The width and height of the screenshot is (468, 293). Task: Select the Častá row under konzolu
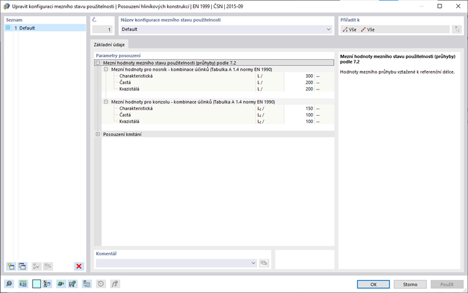218,115
